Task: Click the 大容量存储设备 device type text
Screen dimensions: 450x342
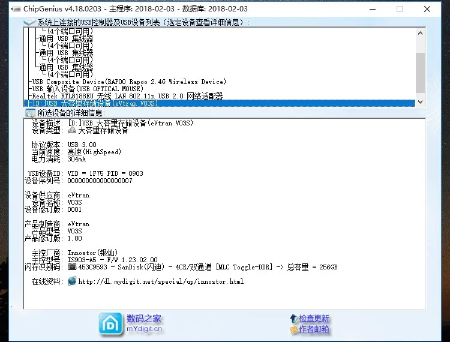Action: click(x=103, y=131)
